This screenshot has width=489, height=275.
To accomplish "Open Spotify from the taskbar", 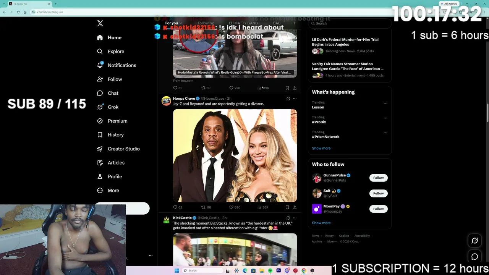I will click(x=270, y=271).
